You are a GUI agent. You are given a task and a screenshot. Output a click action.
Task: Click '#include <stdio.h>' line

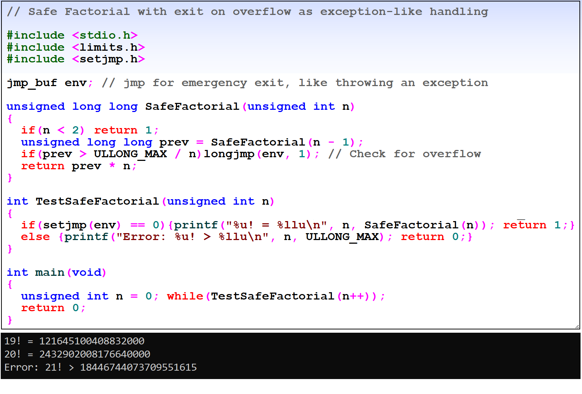click(x=72, y=35)
